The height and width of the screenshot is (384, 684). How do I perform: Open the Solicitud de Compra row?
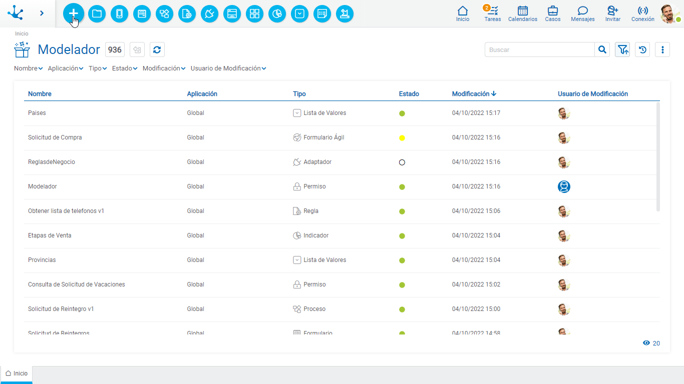click(x=342, y=138)
